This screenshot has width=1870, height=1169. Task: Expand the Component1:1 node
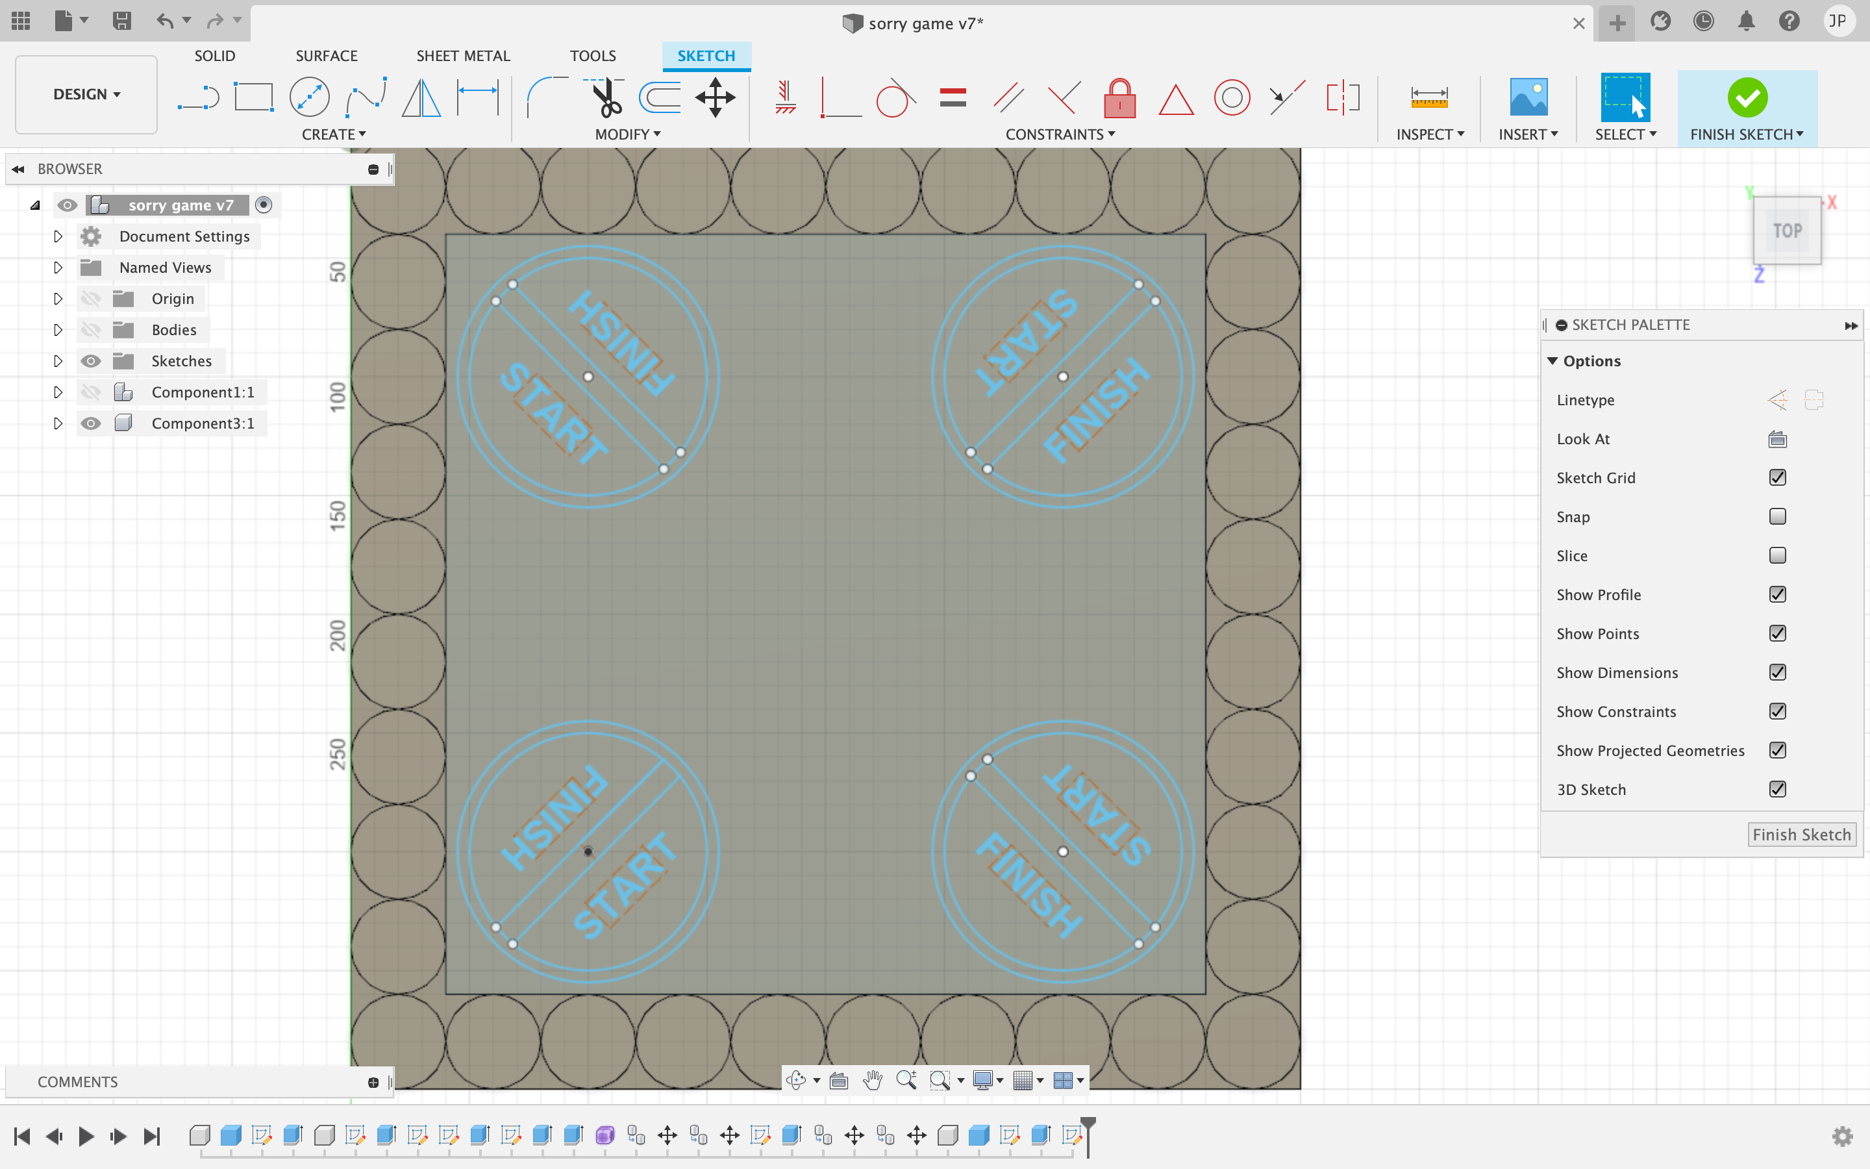point(58,392)
